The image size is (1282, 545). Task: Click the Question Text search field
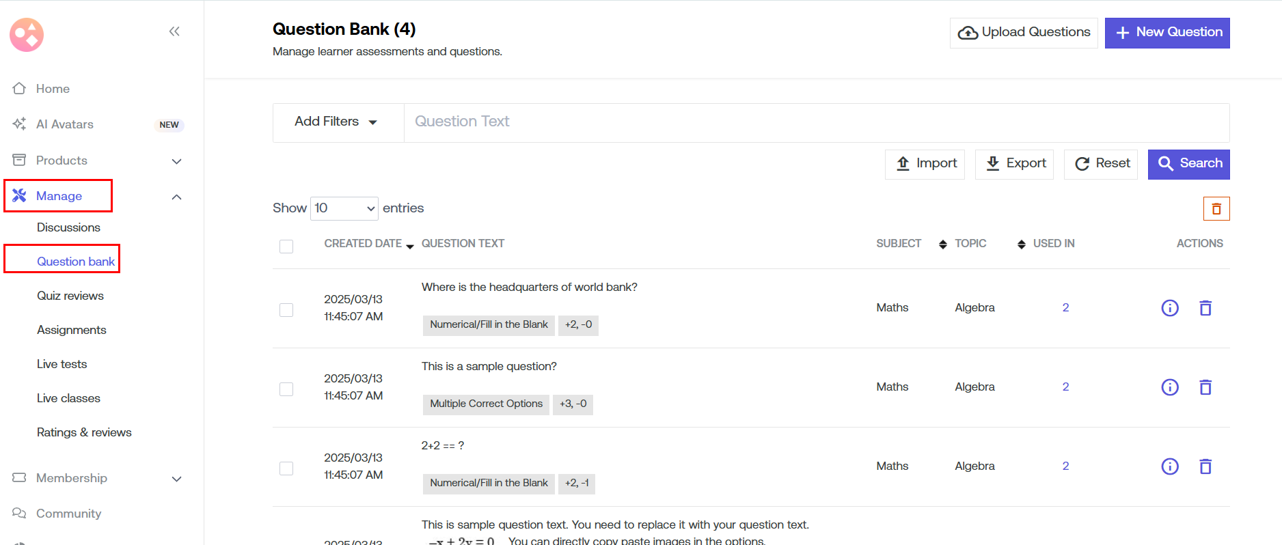(x=816, y=122)
